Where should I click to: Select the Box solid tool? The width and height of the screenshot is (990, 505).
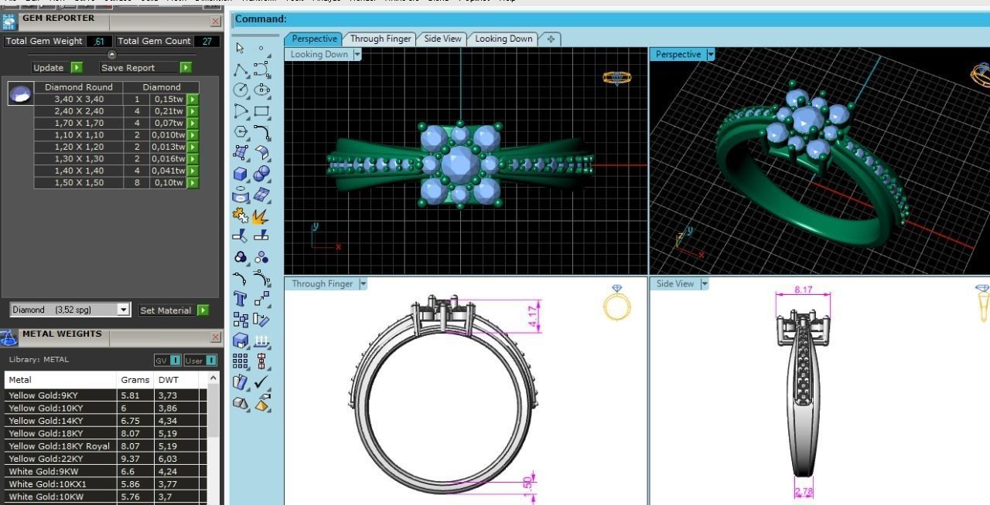click(x=241, y=174)
